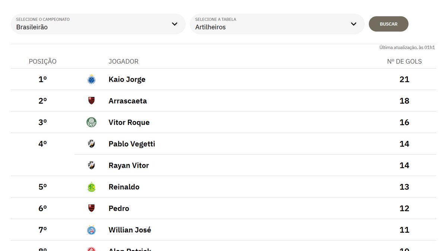Click the Nº de Gols column header
Viewport: 447px width, 251px height.
pos(404,61)
